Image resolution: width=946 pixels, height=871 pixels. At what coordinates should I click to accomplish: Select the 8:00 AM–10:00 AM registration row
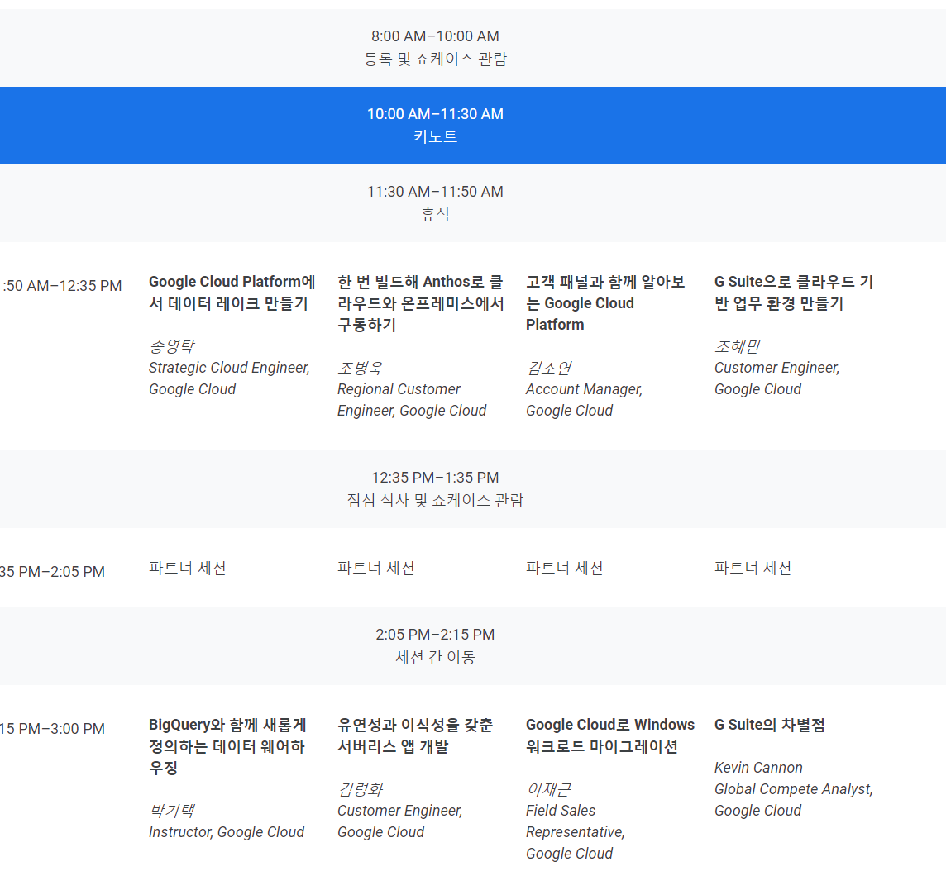[x=473, y=48]
